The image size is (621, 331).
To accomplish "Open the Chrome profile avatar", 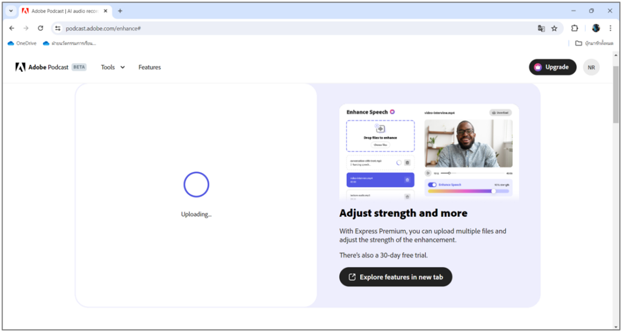I will [596, 28].
